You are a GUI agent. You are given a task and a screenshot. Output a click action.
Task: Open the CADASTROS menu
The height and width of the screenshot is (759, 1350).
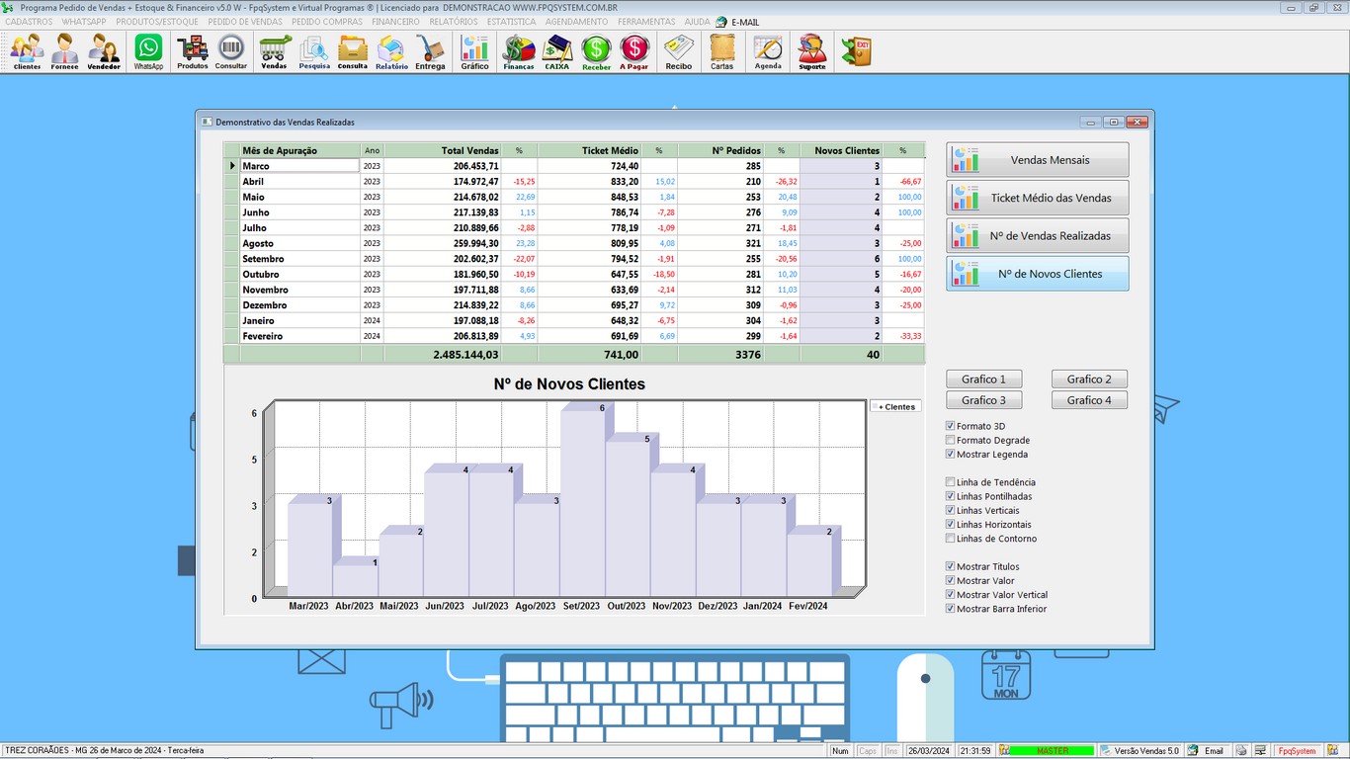tap(29, 22)
